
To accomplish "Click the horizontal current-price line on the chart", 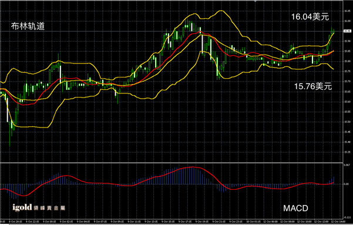I will [171, 31].
